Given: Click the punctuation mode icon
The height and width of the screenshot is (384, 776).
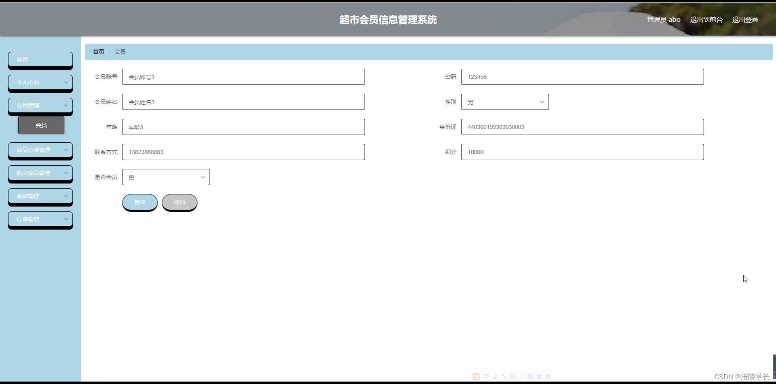Looking at the screenshot, I should point(504,377).
